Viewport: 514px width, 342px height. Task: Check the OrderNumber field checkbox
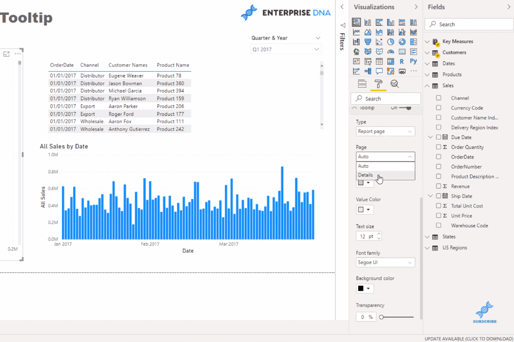[439, 167]
